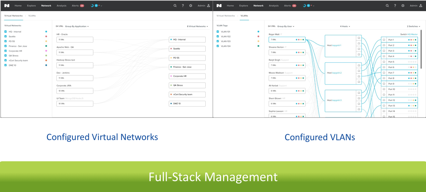Open the Network menu in the right window
Screen dimensions: 426x192
(258, 6)
